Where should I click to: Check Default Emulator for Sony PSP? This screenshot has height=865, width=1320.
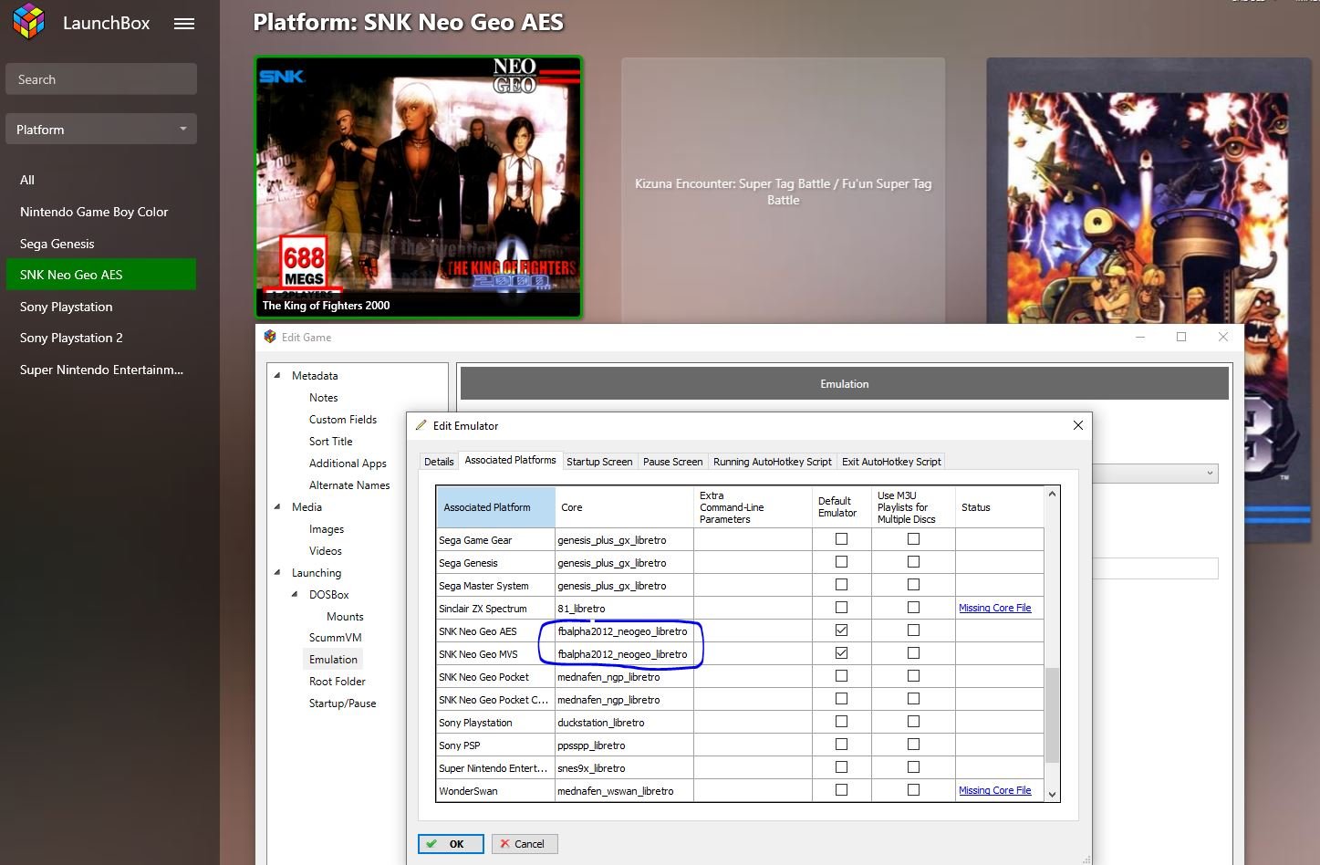click(x=841, y=745)
